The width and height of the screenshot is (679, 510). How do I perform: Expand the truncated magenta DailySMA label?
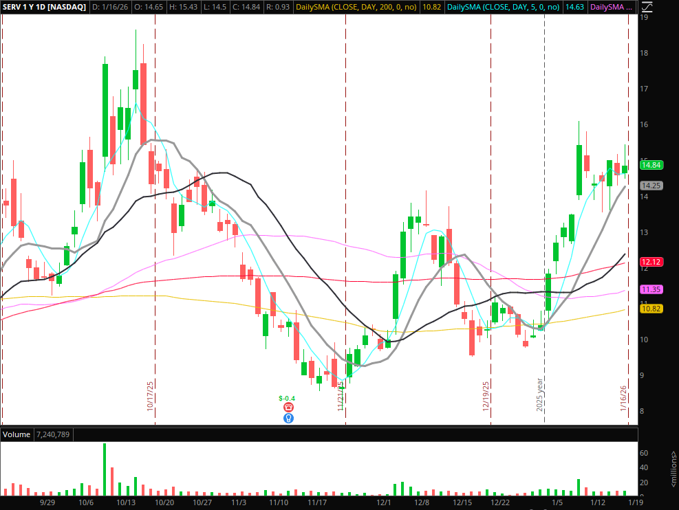pyautogui.click(x=610, y=7)
